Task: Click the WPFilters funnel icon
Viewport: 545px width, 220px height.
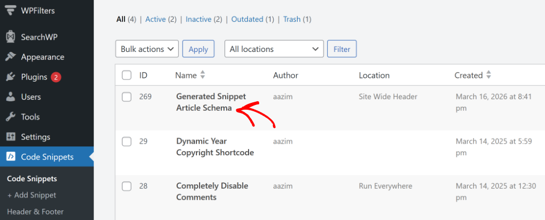Action: 11,11
